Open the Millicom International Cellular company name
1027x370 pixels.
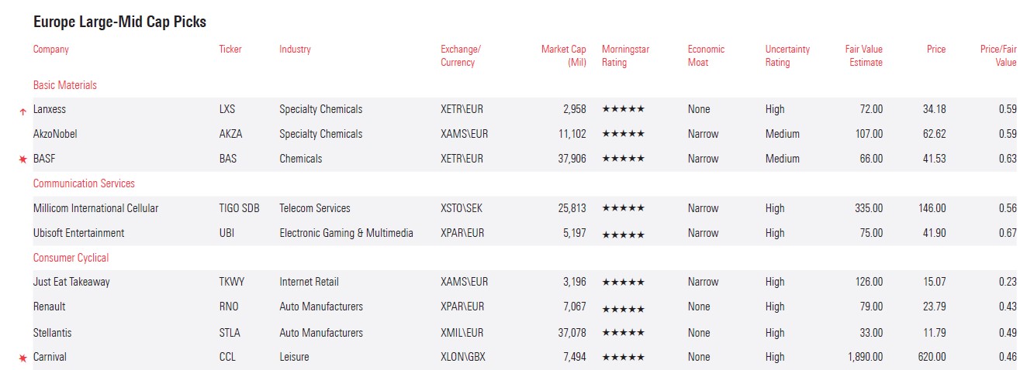click(x=95, y=208)
